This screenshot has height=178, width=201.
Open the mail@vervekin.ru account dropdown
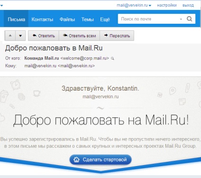(x=134, y=5)
